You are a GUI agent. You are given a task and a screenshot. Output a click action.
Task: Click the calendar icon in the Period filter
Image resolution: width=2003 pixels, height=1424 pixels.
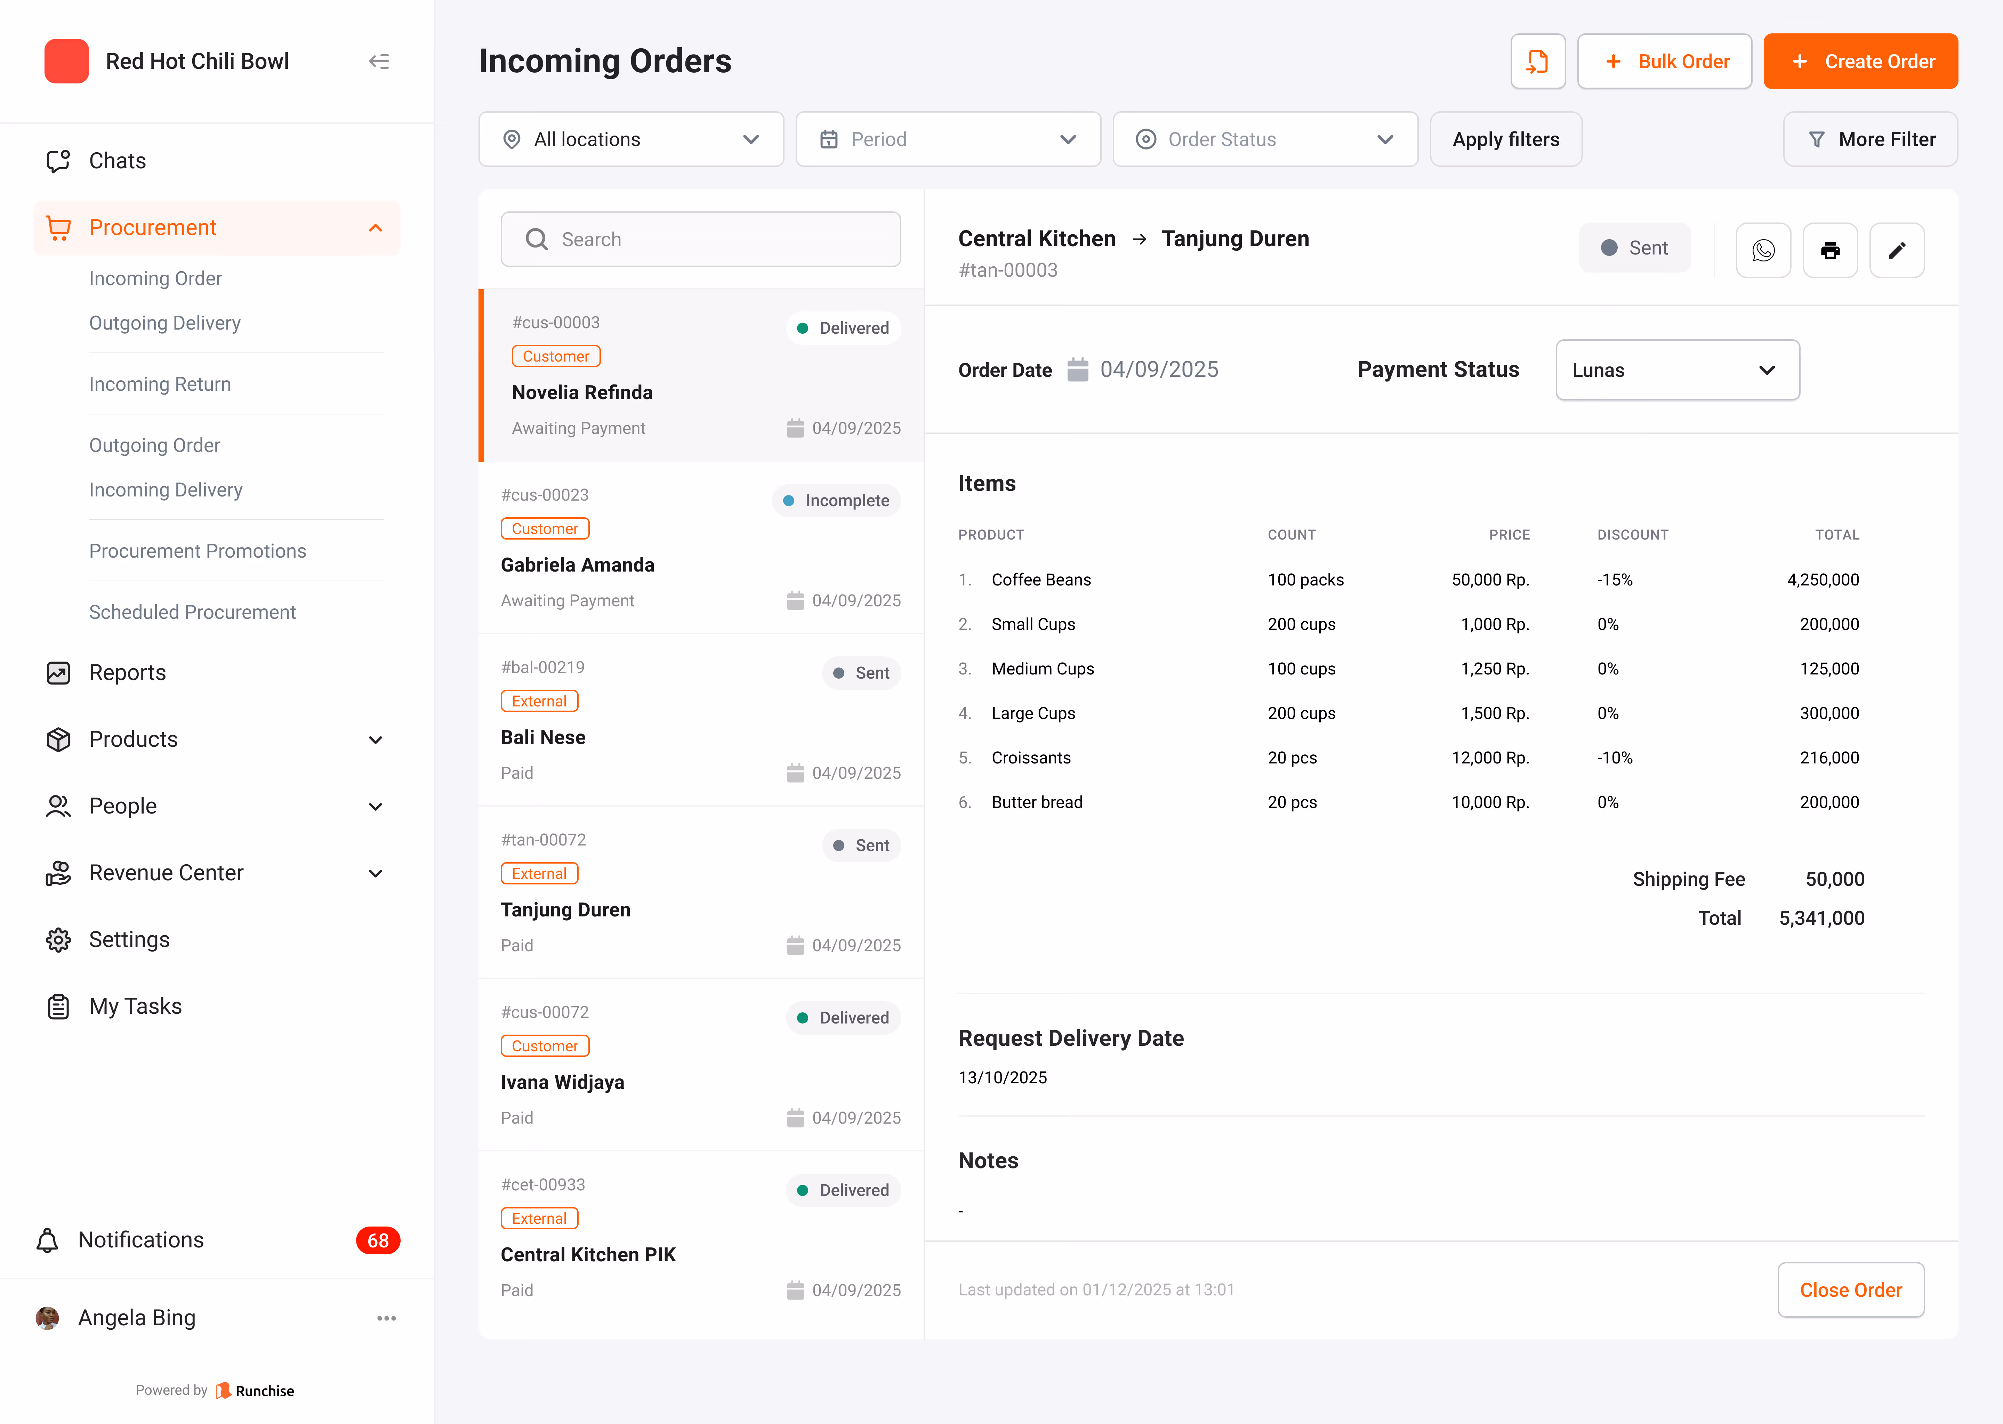point(829,139)
